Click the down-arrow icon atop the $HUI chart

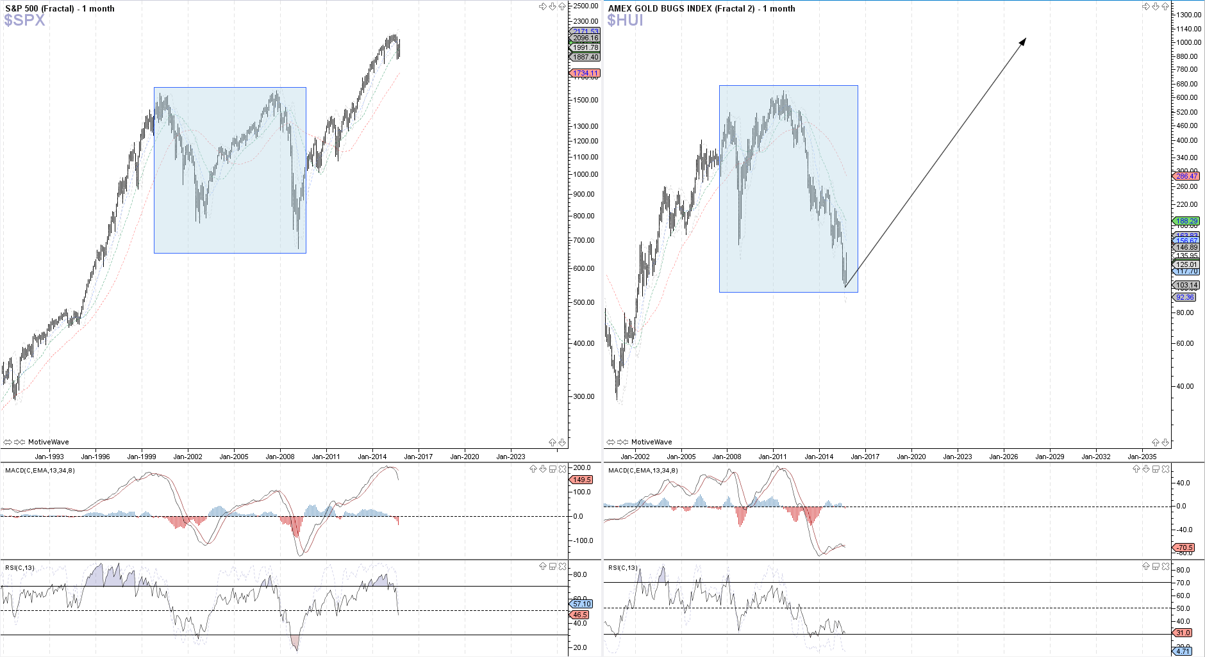pos(1156,6)
